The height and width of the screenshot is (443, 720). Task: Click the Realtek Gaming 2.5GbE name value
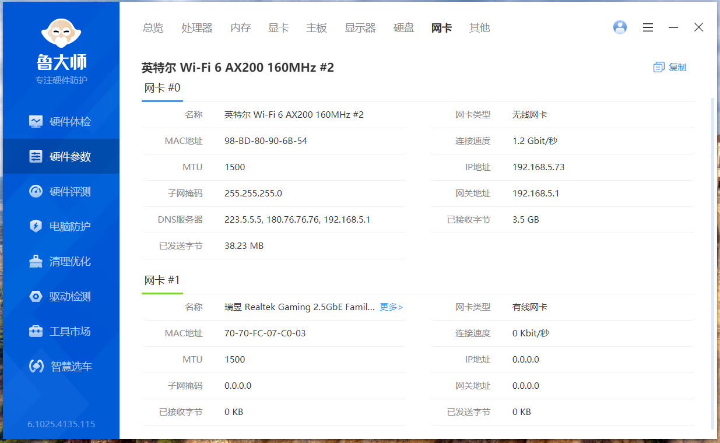300,307
